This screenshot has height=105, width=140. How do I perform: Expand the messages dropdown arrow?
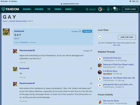[x=119, y=9]
